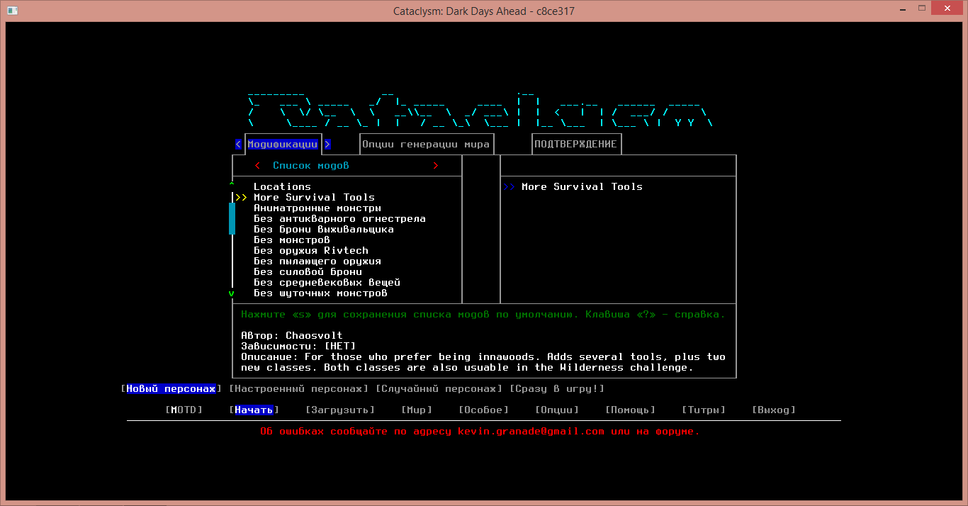Open the MOTD menu item
This screenshot has height=506, width=968.
(x=184, y=410)
